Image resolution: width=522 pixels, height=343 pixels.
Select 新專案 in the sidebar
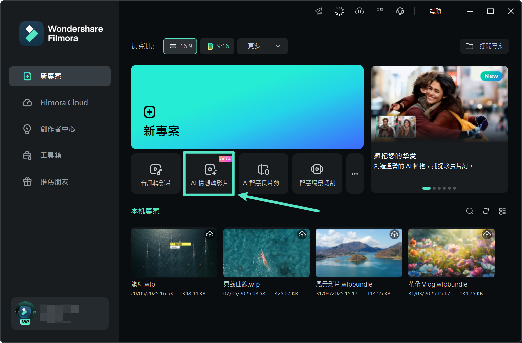[60, 76]
